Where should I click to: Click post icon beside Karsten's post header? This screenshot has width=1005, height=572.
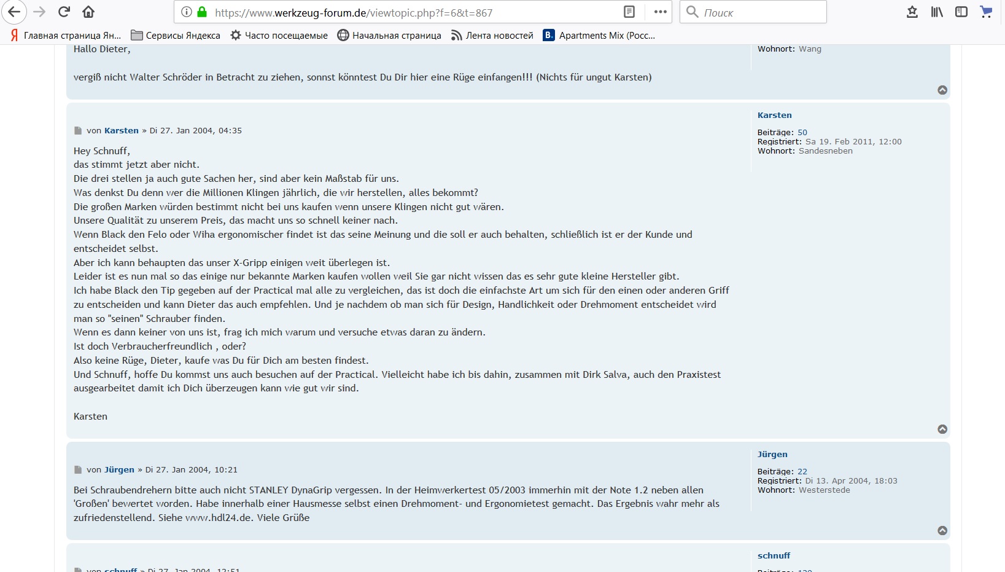78,131
